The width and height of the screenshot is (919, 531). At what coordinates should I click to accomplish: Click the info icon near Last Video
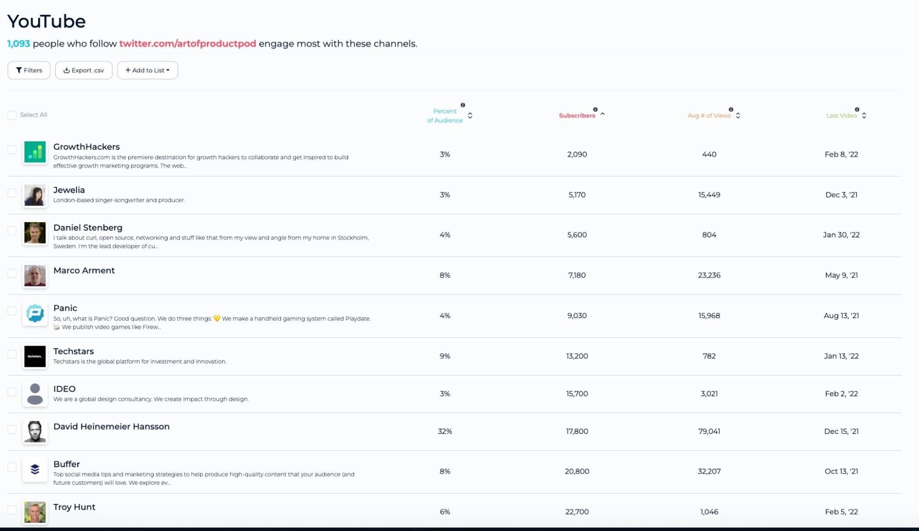pos(857,109)
